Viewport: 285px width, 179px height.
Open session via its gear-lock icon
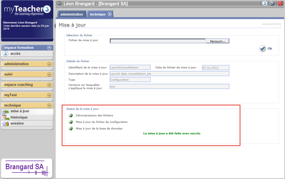(x=6, y=124)
